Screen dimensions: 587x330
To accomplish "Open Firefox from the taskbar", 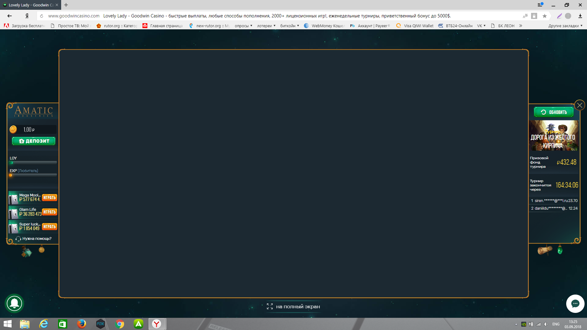I will pos(81,324).
